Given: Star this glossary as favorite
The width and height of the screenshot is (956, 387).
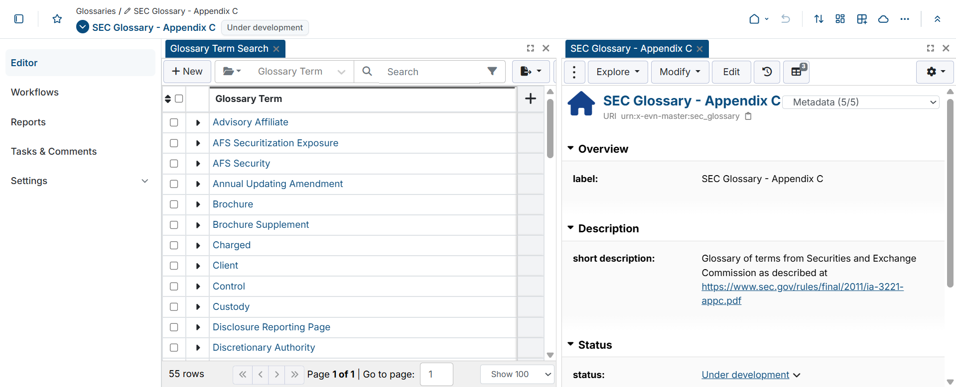Looking at the screenshot, I should (x=57, y=19).
